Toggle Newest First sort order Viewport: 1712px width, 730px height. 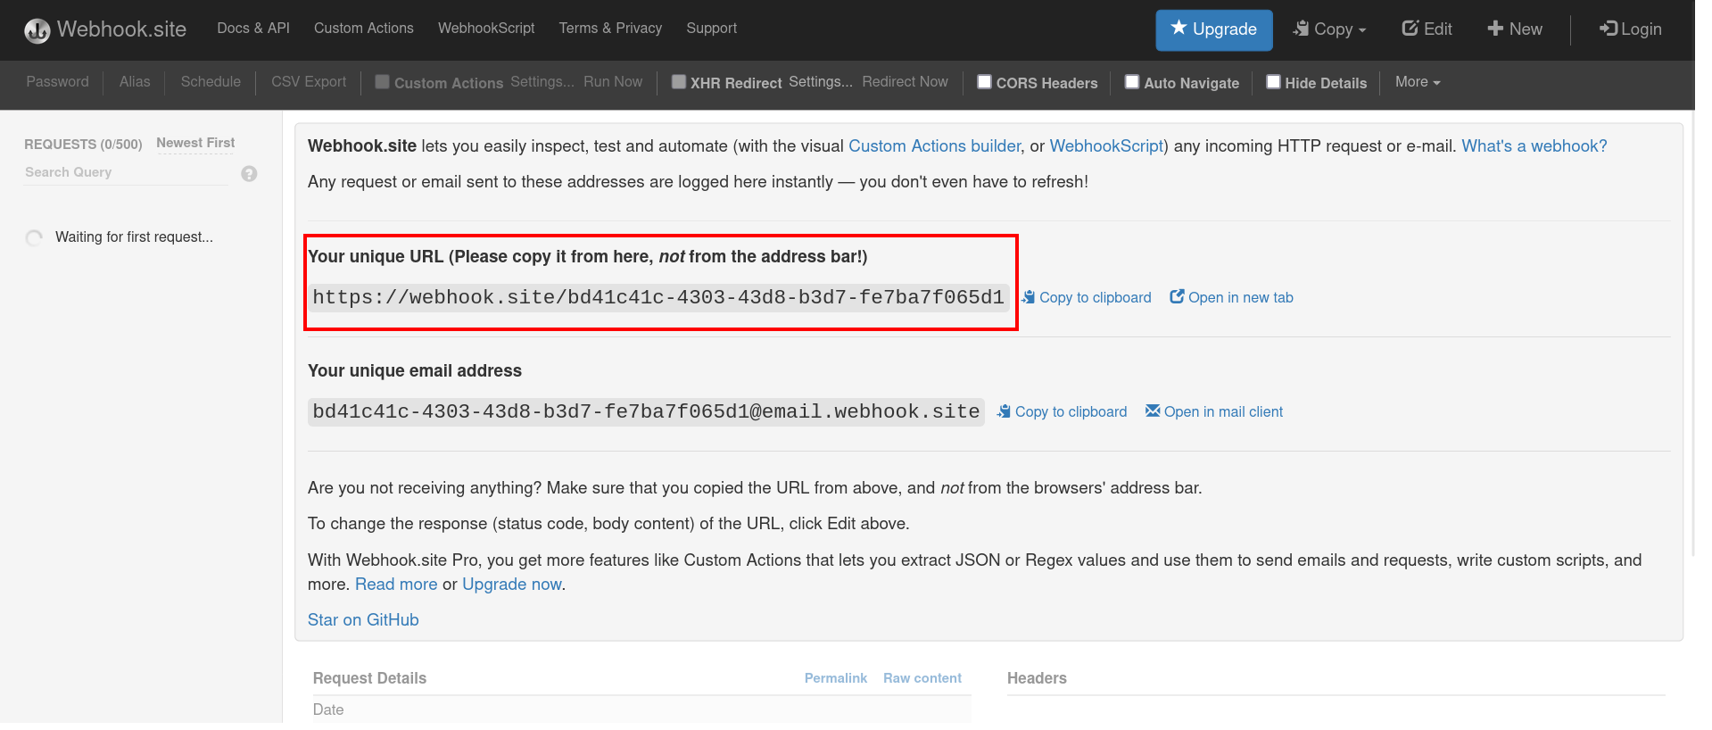tap(195, 143)
